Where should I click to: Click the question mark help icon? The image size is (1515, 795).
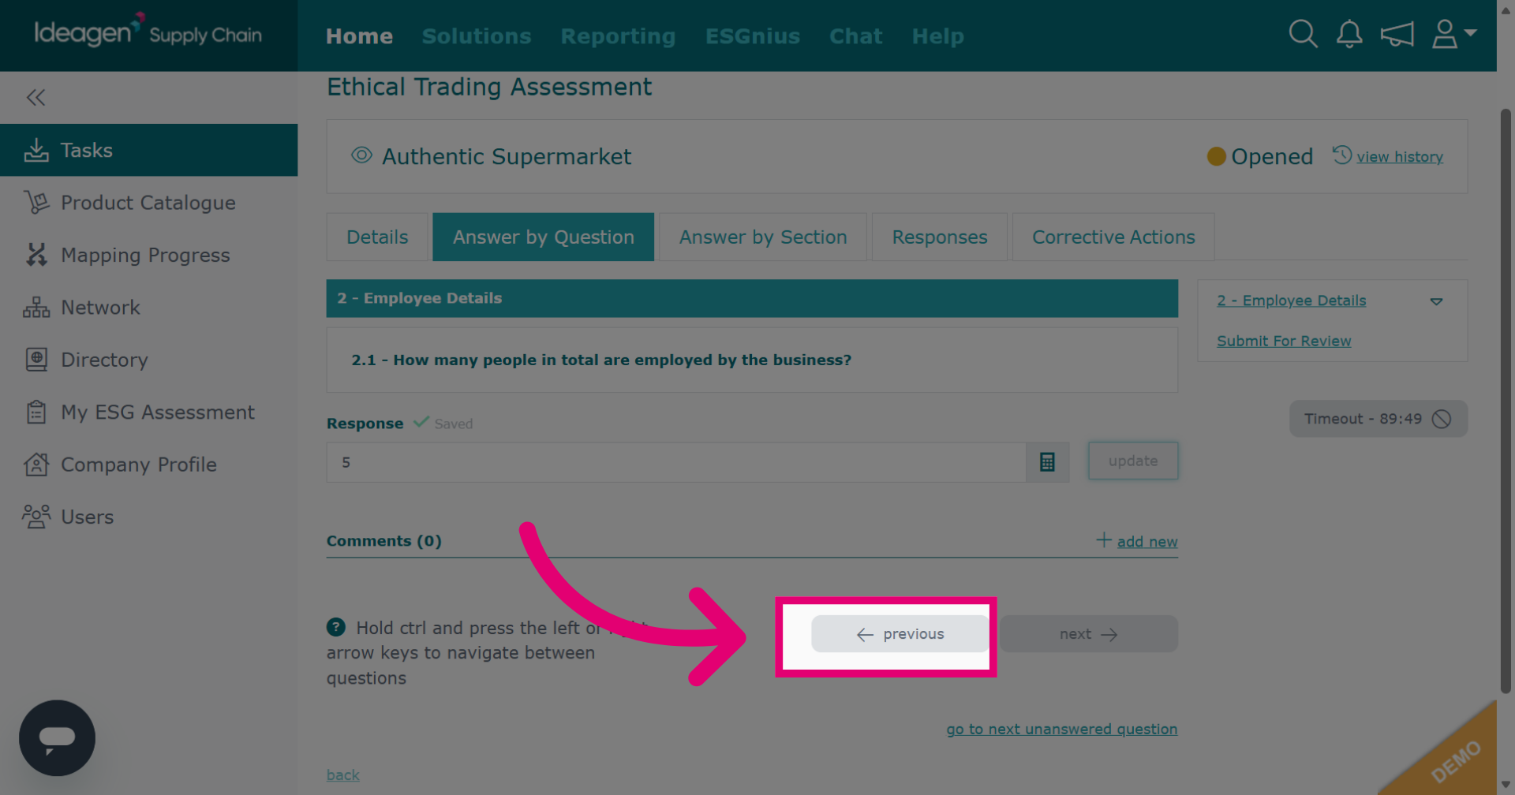tap(336, 627)
